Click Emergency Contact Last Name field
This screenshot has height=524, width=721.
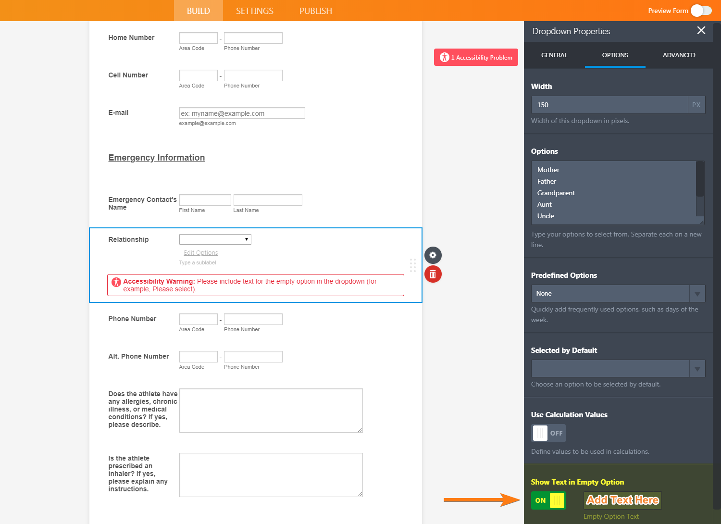point(268,200)
